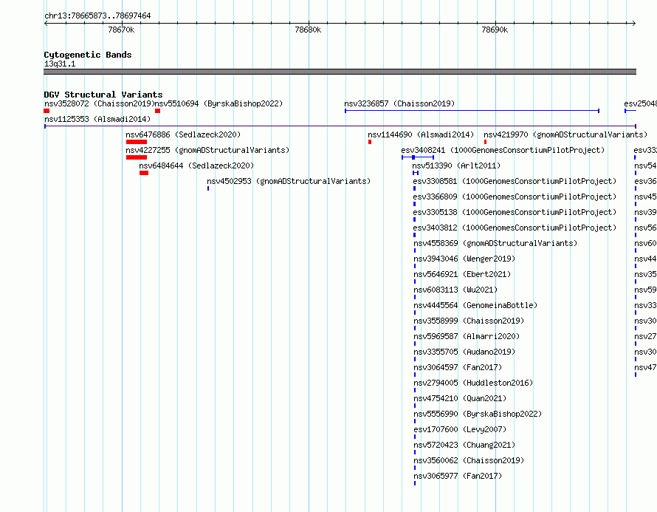Click the ruler's right arrow end

(634, 24)
